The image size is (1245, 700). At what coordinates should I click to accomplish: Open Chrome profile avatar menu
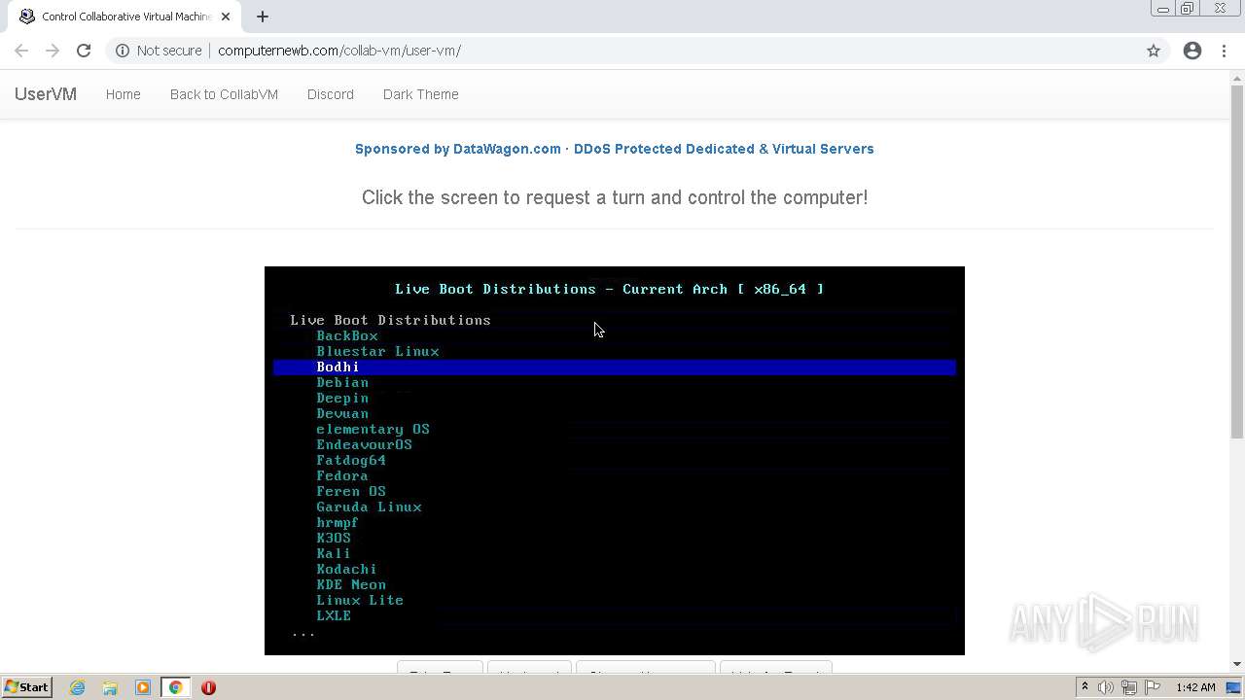[1192, 51]
